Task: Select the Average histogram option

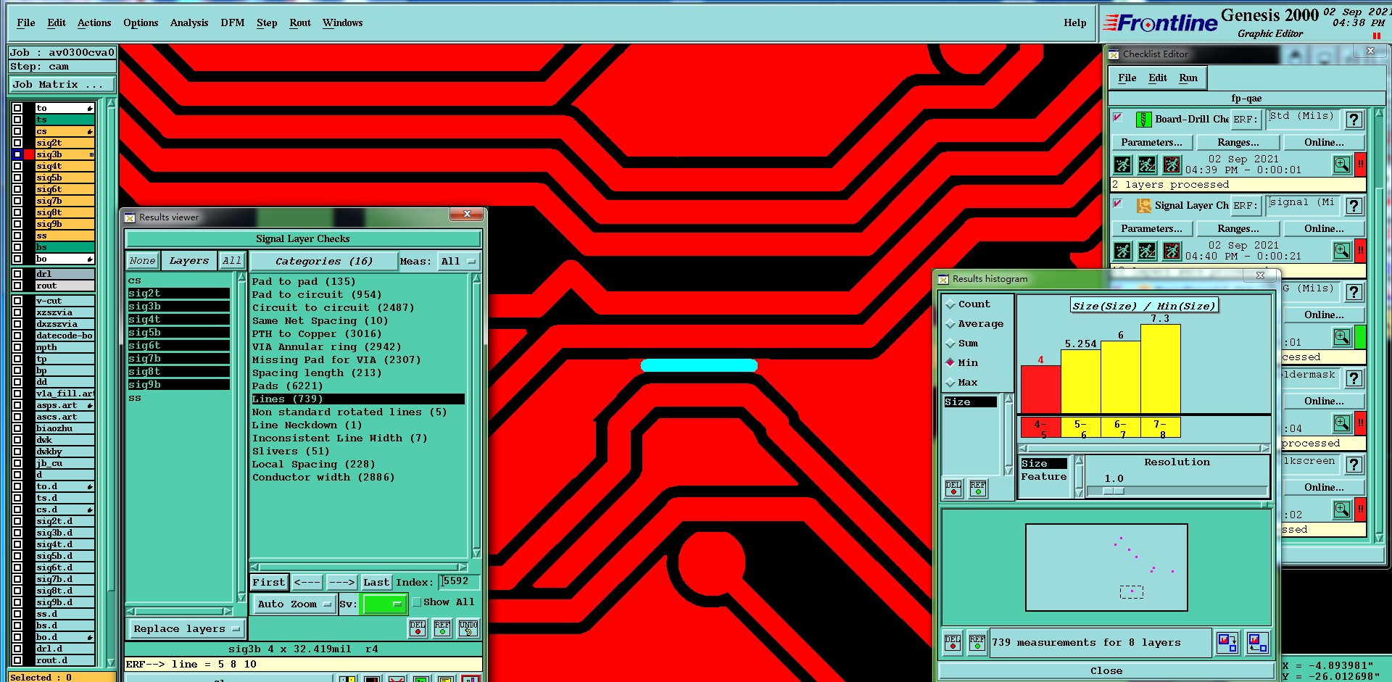Action: coord(950,324)
